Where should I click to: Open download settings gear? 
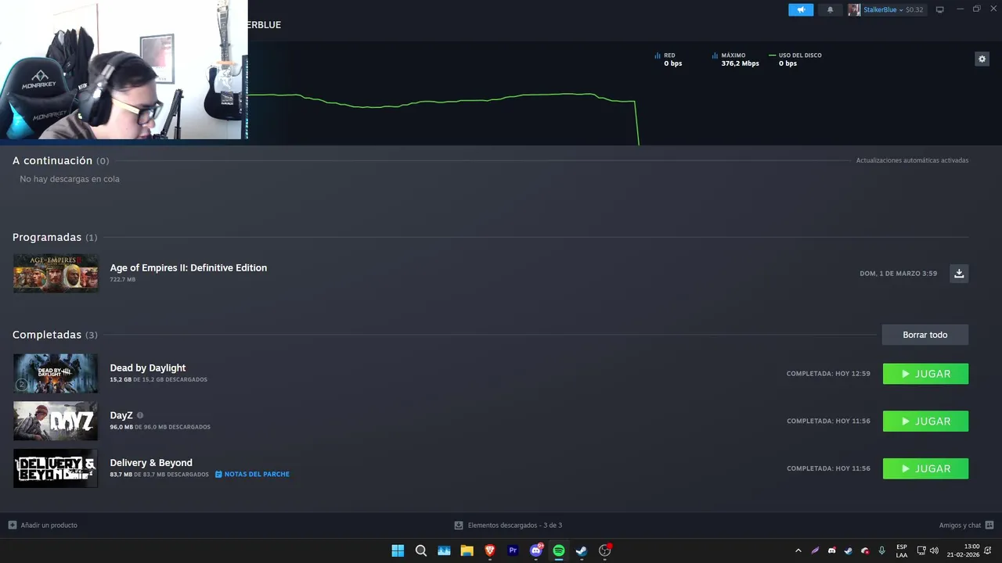(x=982, y=59)
